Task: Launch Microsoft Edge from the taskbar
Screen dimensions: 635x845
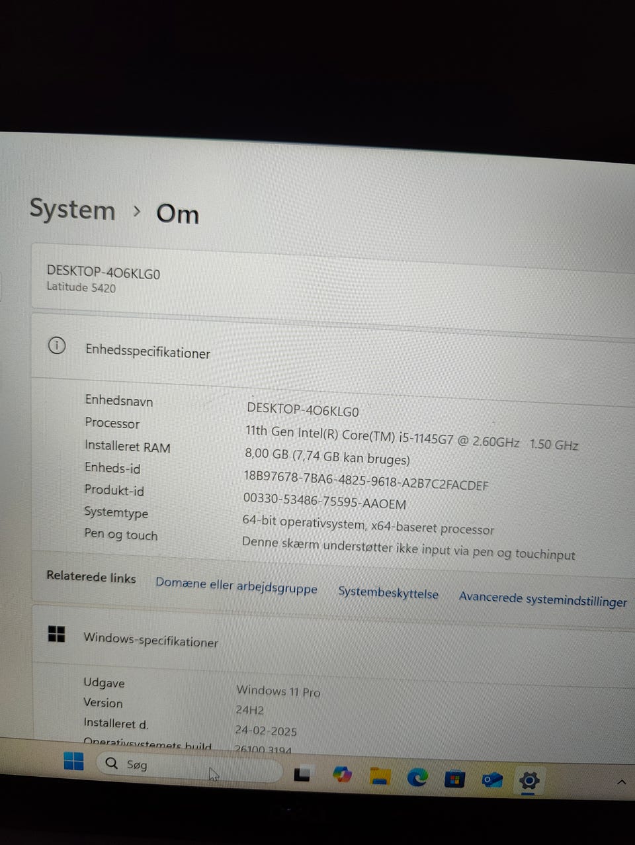Action: (x=417, y=778)
